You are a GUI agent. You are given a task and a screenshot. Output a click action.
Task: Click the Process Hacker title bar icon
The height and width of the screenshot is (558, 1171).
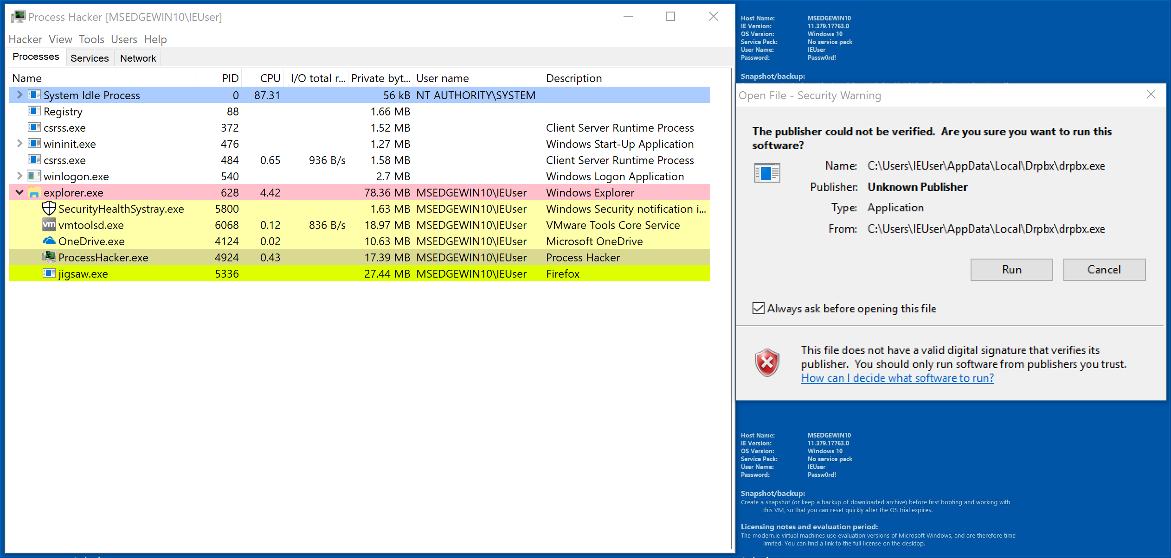18,17
